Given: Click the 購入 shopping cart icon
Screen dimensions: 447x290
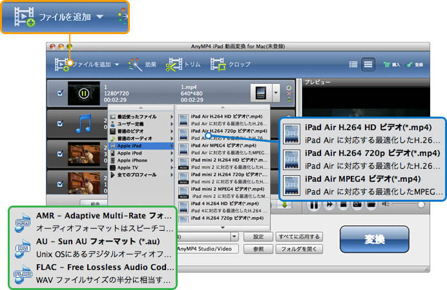Looking at the screenshot, I should coord(387,64).
